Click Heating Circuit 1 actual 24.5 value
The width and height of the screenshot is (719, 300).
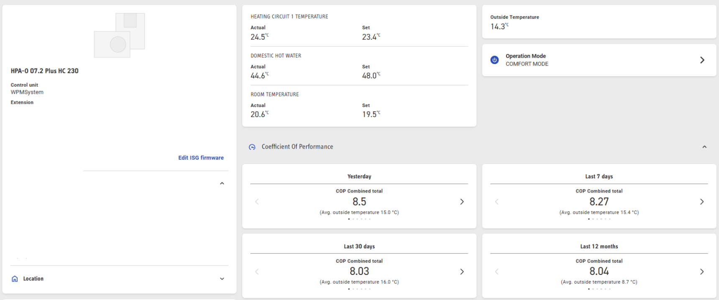coord(260,37)
